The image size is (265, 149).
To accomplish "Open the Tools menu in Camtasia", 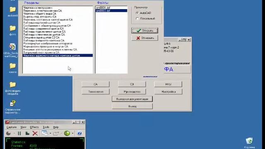I will coord(46,127).
